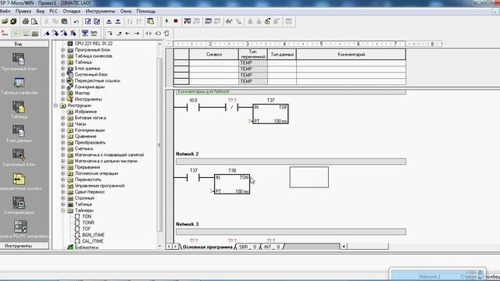
Task: Clear all bookmarks
Action: click(73, 33)
